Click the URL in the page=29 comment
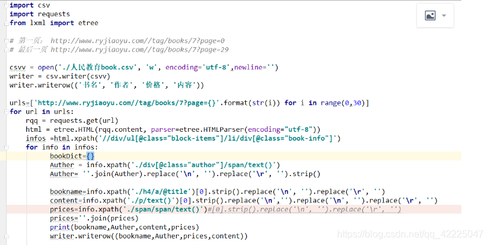Viewport: 489px width, 245px height. [x=139, y=50]
